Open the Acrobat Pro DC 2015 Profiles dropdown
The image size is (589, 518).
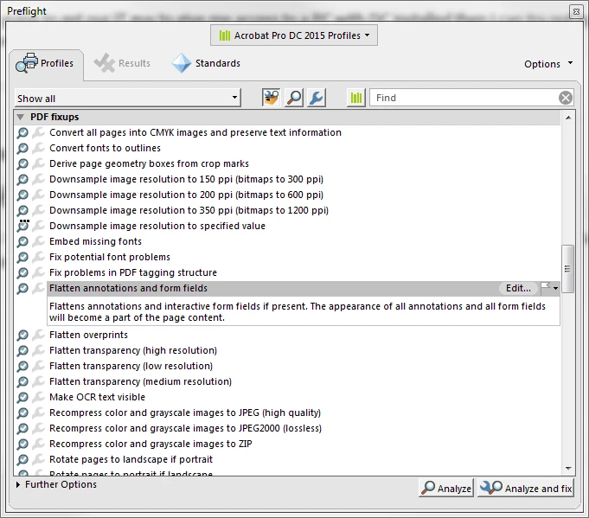(294, 35)
